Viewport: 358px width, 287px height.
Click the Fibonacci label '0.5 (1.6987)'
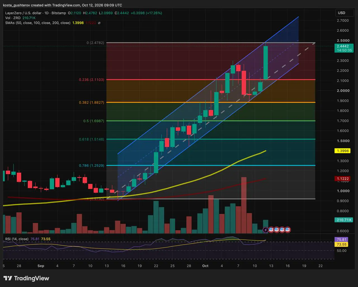point(94,121)
